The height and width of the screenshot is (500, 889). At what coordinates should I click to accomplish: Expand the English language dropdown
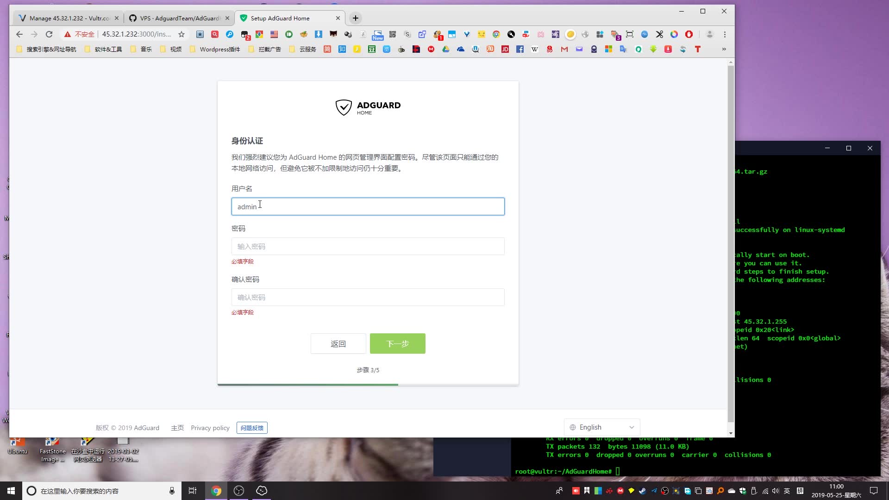pyautogui.click(x=602, y=427)
